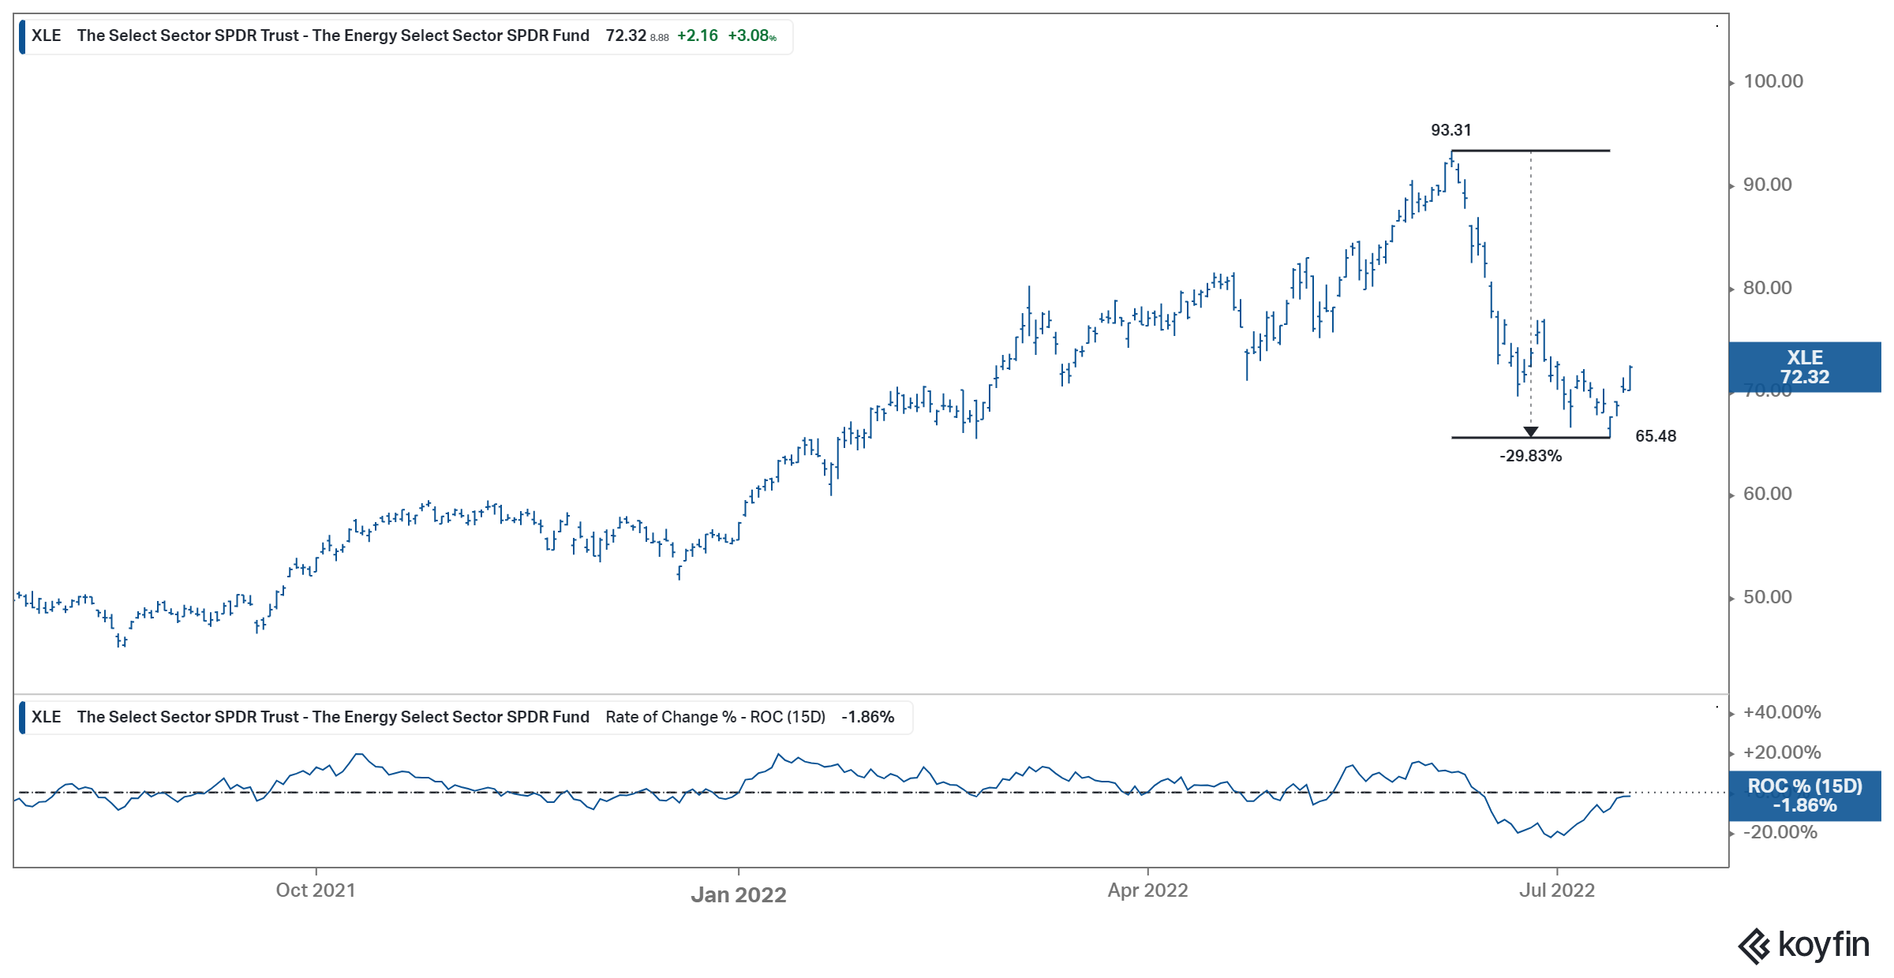Click the 90.00 price axis label
1894x978 pixels.
tap(1768, 185)
